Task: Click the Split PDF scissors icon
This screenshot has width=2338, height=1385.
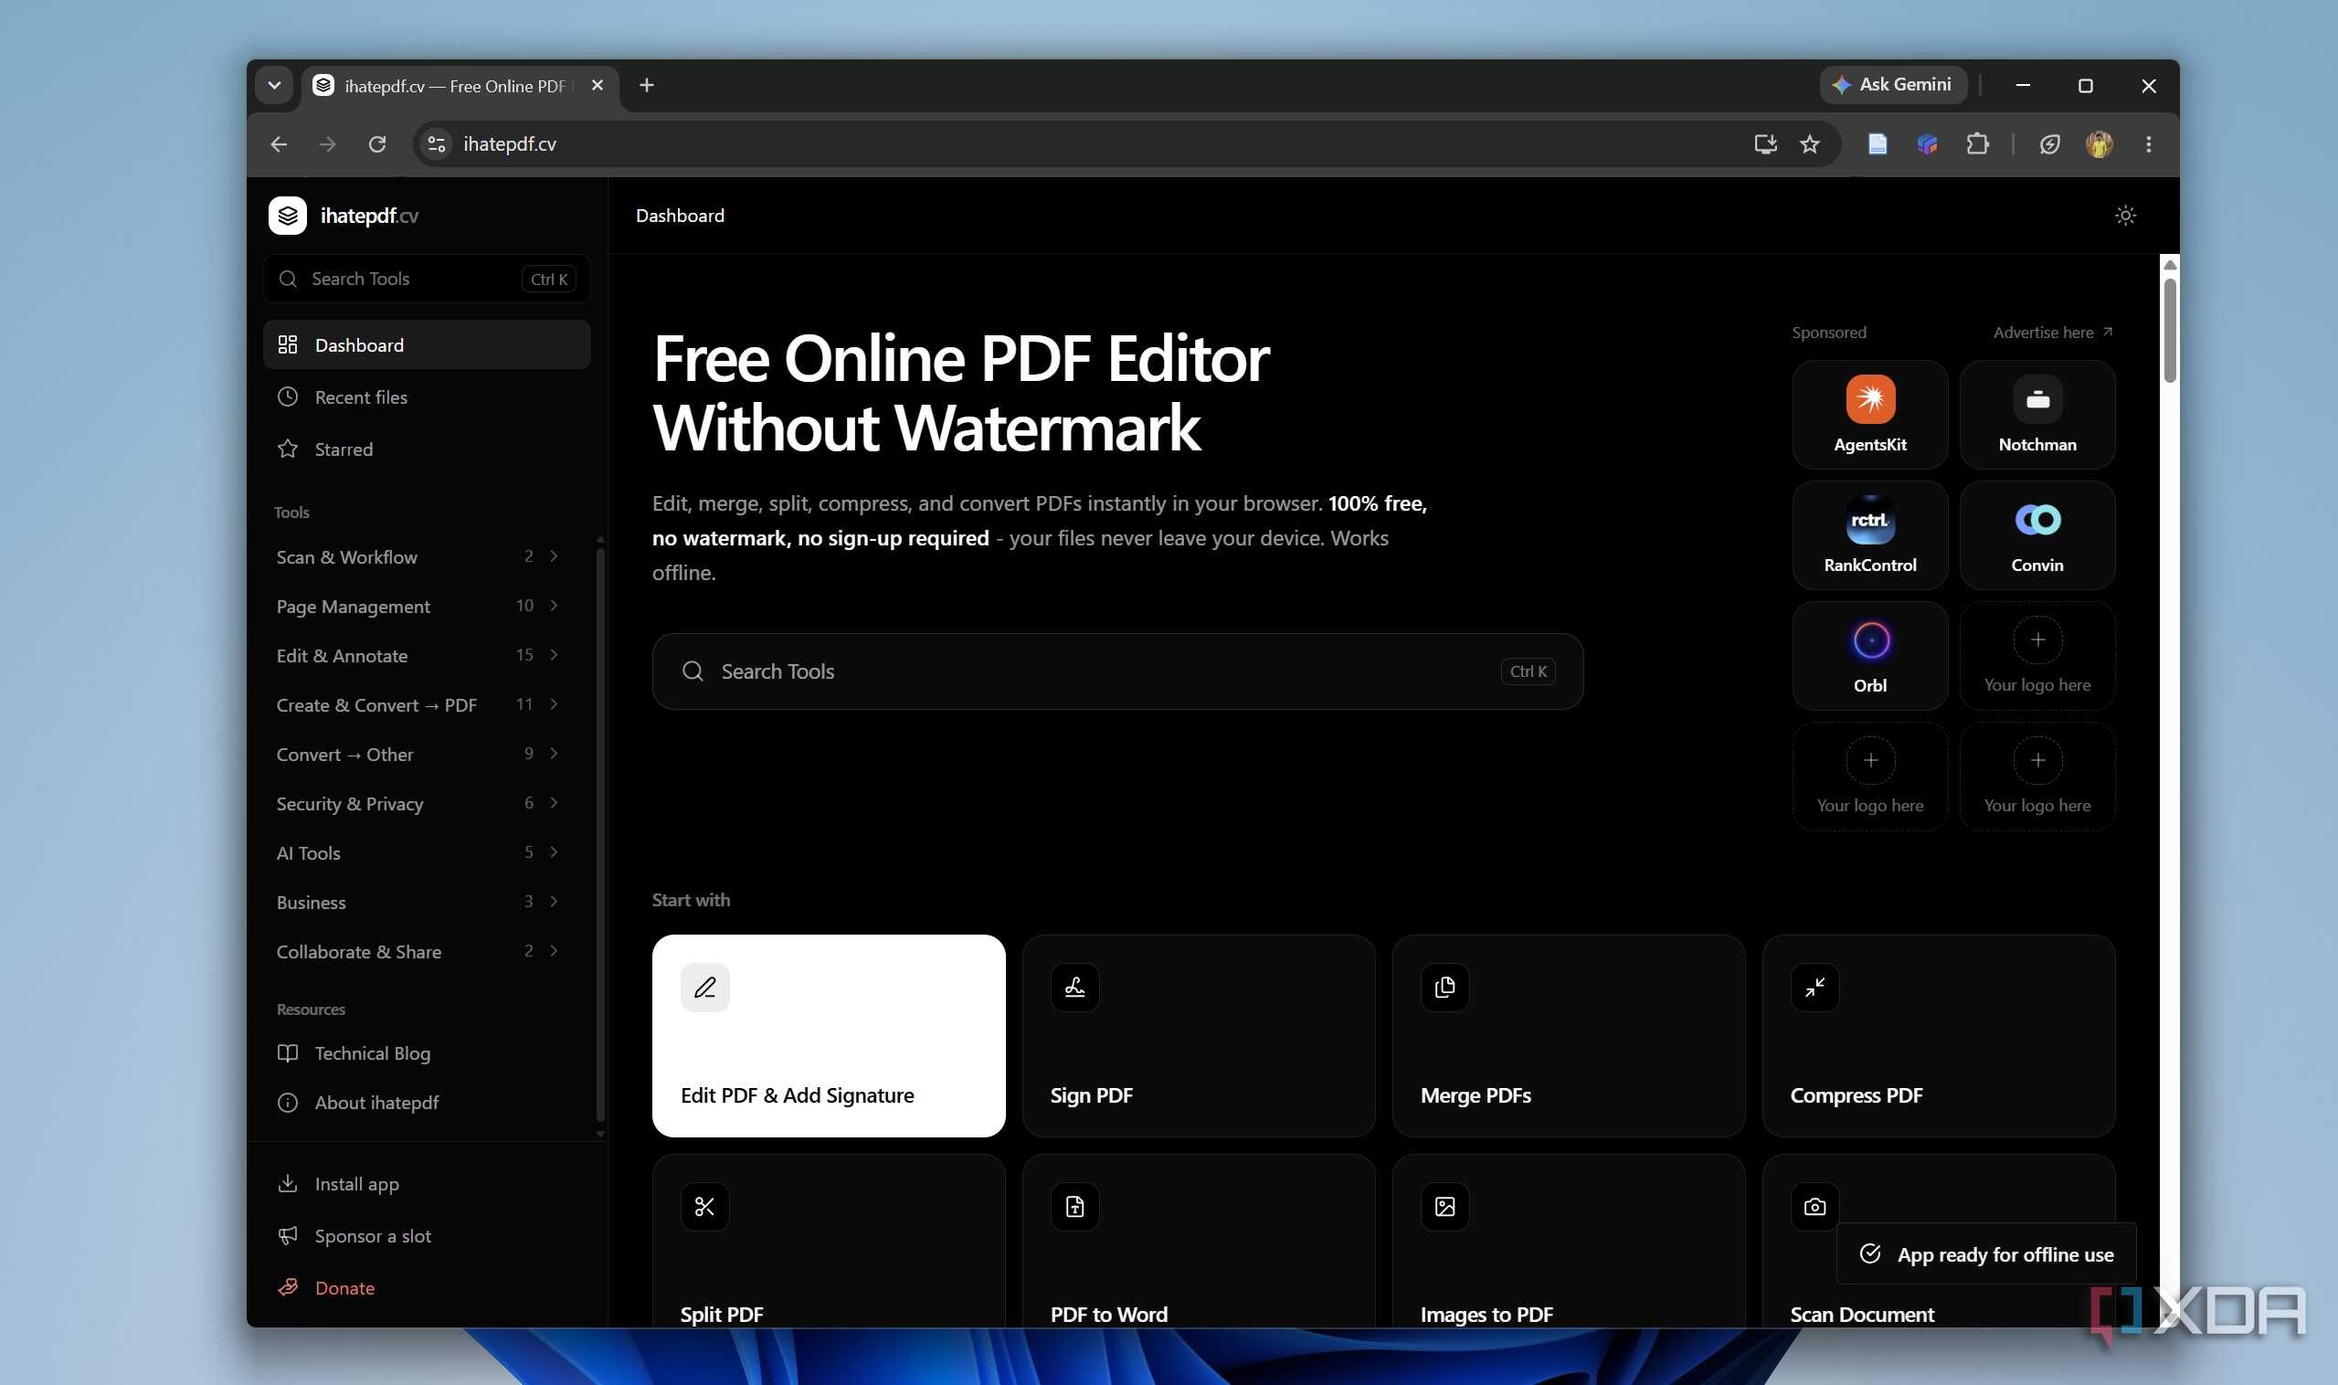Action: pyautogui.click(x=704, y=1207)
